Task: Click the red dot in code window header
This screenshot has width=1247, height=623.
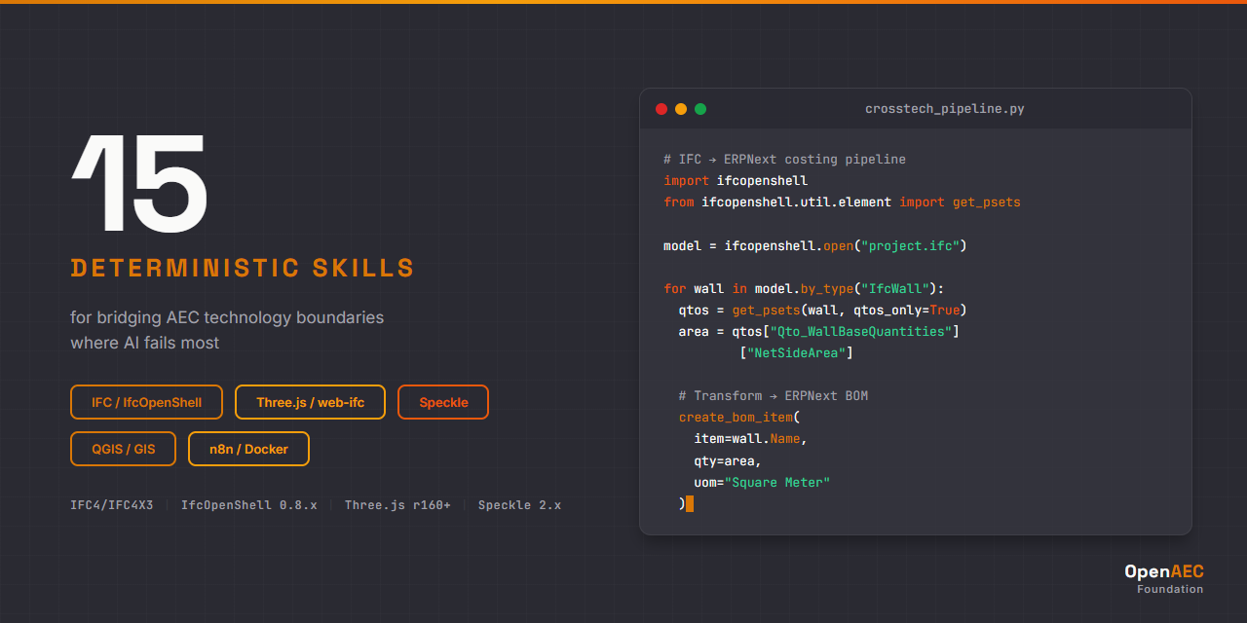Action: point(661,109)
